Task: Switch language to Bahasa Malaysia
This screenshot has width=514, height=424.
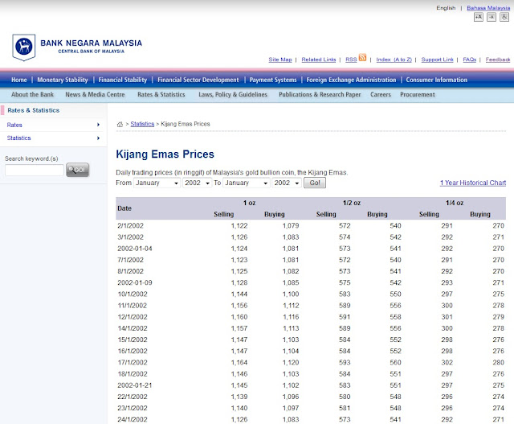Action: [488, 8]
